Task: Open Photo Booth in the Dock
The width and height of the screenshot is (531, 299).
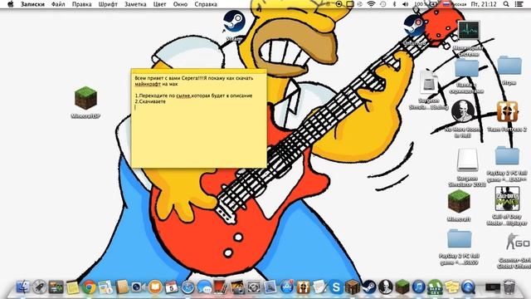Action: tap(221, 287)
